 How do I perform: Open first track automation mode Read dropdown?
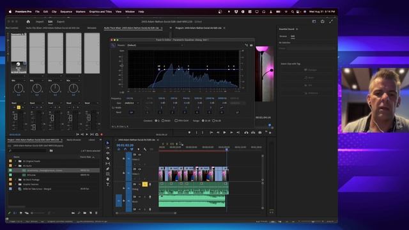(19, 103)
